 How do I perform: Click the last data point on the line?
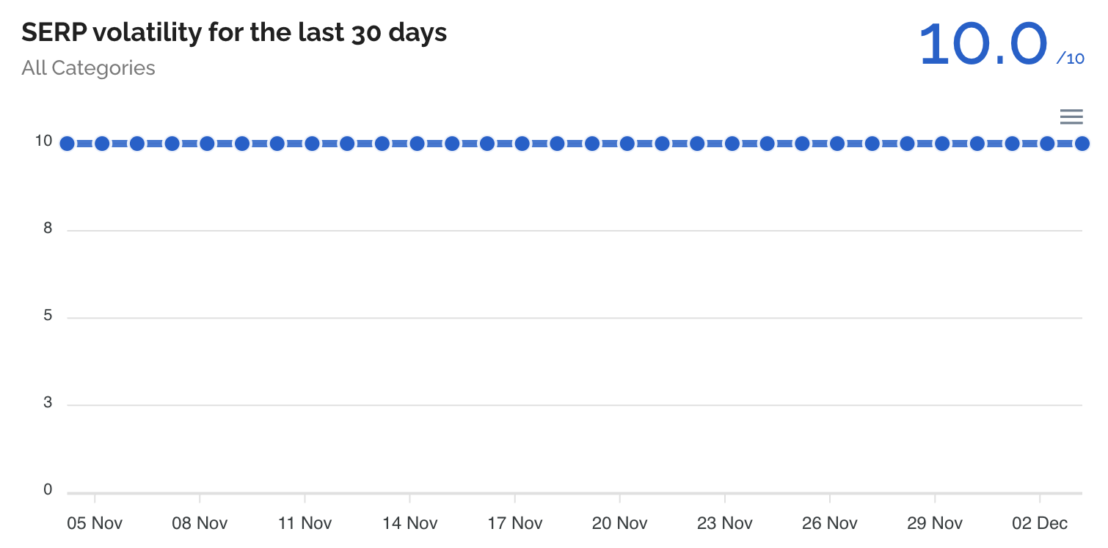[1082, 144]
